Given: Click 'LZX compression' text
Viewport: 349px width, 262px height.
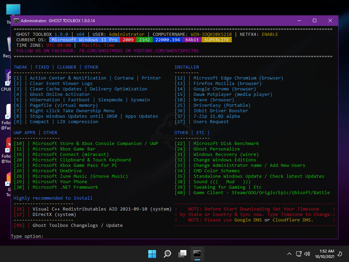Looking at the screenshot, I should [78, 122].
